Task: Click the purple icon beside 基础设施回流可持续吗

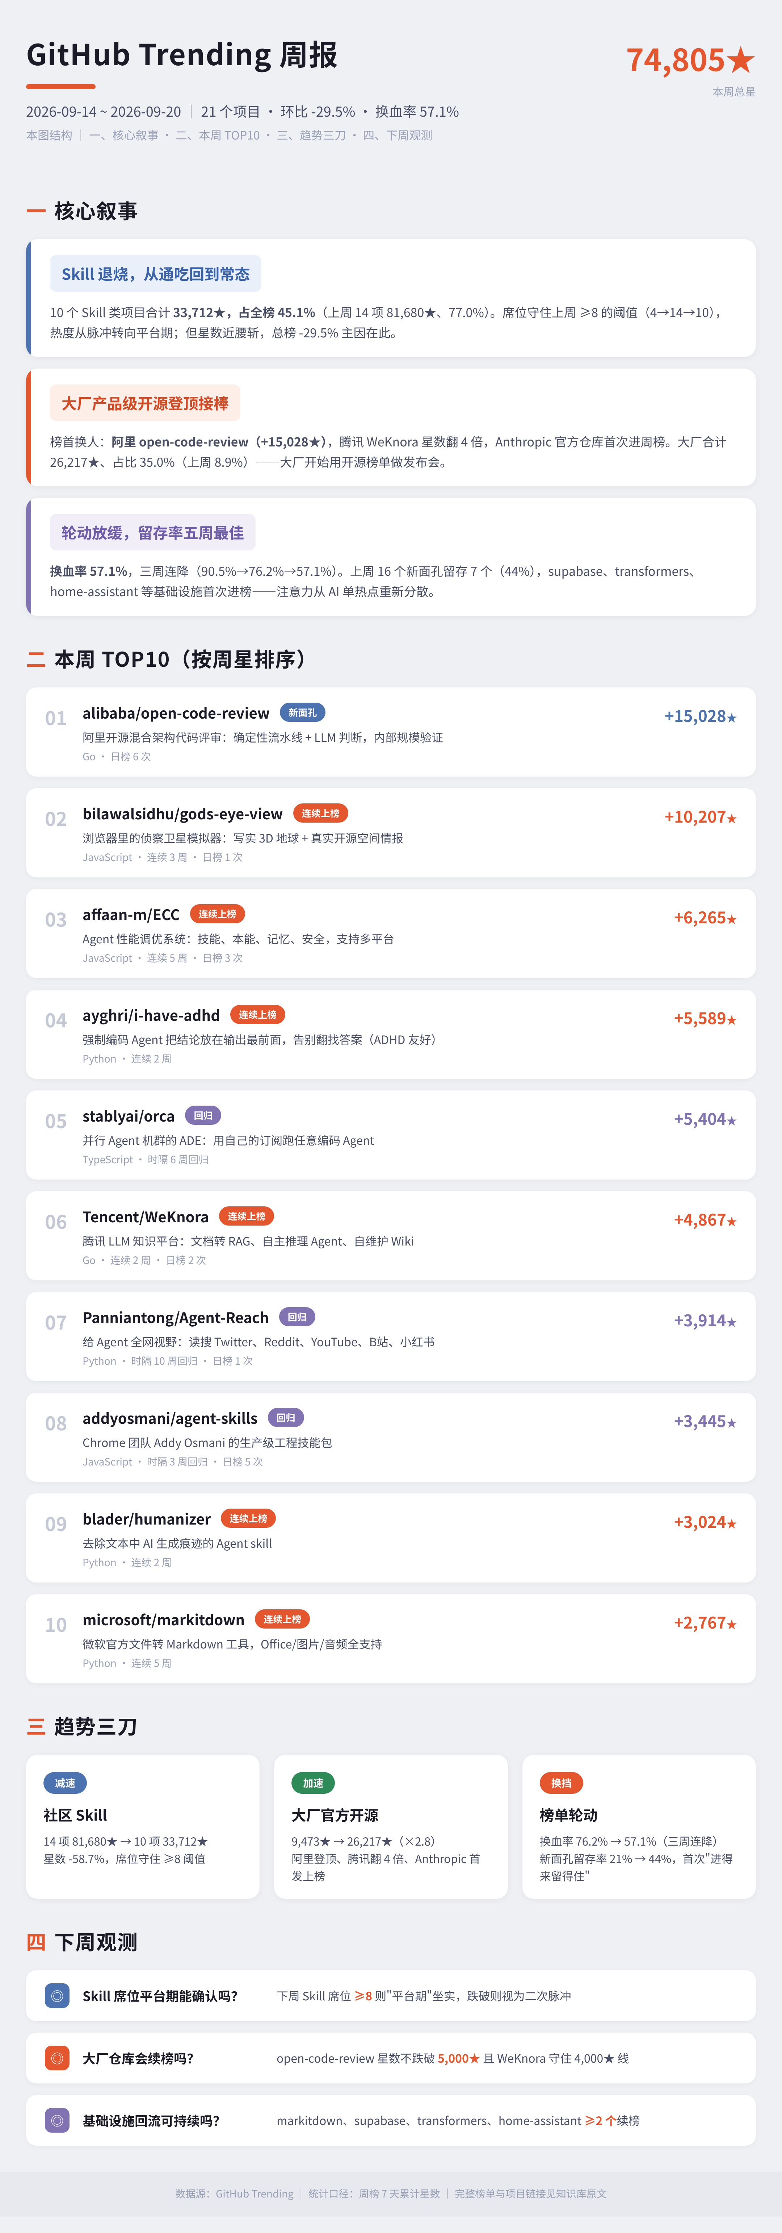Action: 57,2120
